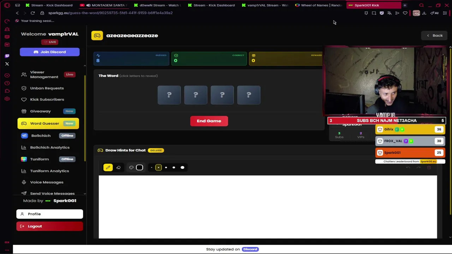This screenshot has width=452, height=254.
Task: Switch to first Stream - Kick Dashboard tab
Action: click(49, 5)
